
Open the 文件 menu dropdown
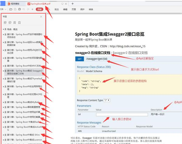pos(3,9)
